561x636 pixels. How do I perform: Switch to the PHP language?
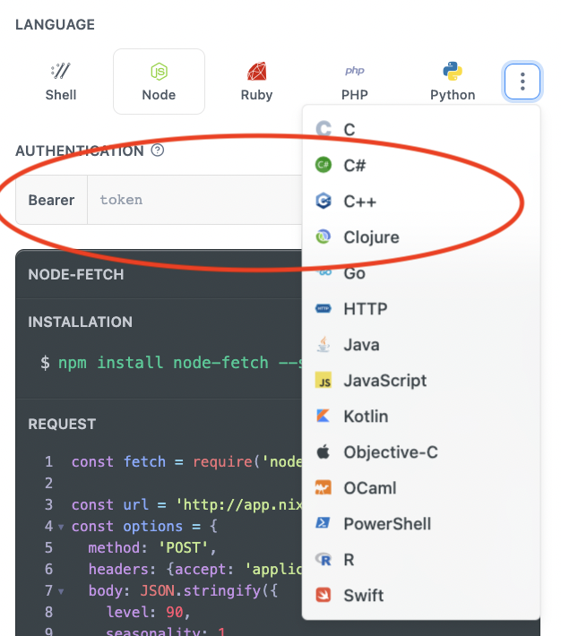click(354, 82)
